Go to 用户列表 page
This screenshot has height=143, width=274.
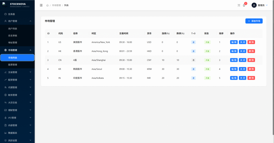click(x=13, y=29)
